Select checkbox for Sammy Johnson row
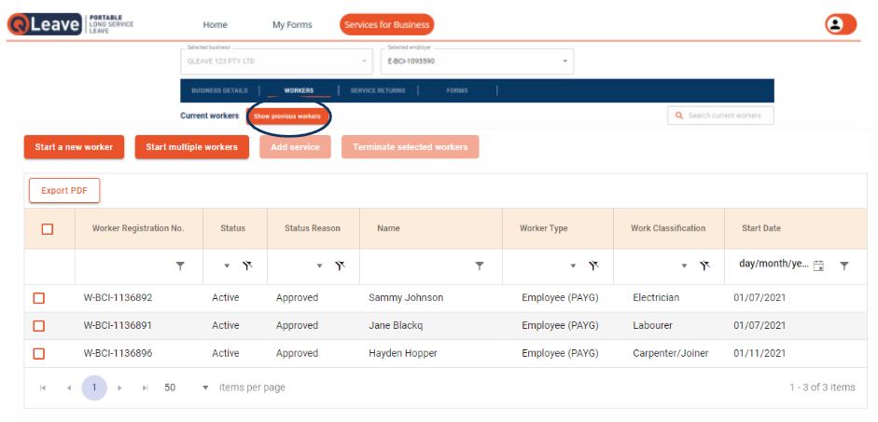 [38, 298]
